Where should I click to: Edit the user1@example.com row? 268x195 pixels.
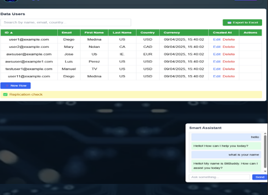pyautogui.click(x=217, y=39)
